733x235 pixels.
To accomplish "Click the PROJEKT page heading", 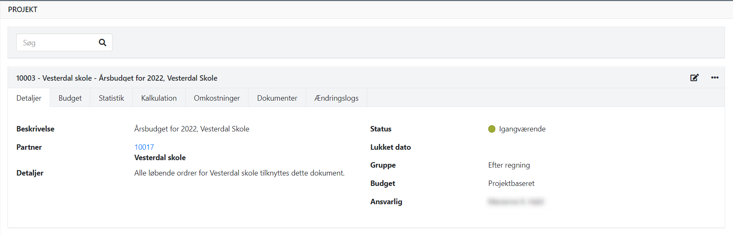I will (x=23, y=10).
